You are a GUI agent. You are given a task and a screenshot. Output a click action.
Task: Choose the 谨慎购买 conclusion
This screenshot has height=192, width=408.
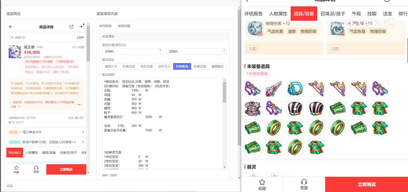tap(218, 66)
